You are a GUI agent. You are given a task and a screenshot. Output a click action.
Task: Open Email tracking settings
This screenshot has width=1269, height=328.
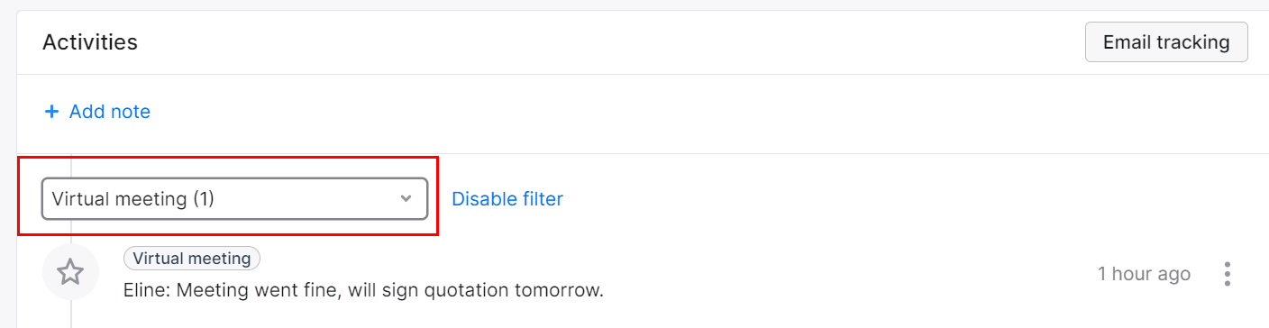1166,42
